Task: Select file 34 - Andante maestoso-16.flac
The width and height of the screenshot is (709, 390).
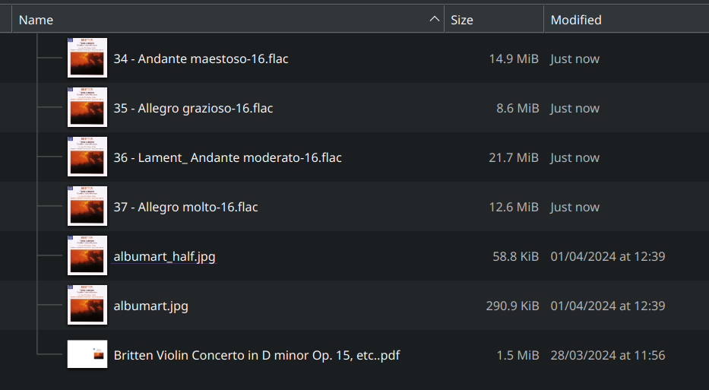Action: 201,59
